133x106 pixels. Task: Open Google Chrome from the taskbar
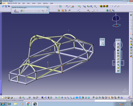[x=28, y=104]
